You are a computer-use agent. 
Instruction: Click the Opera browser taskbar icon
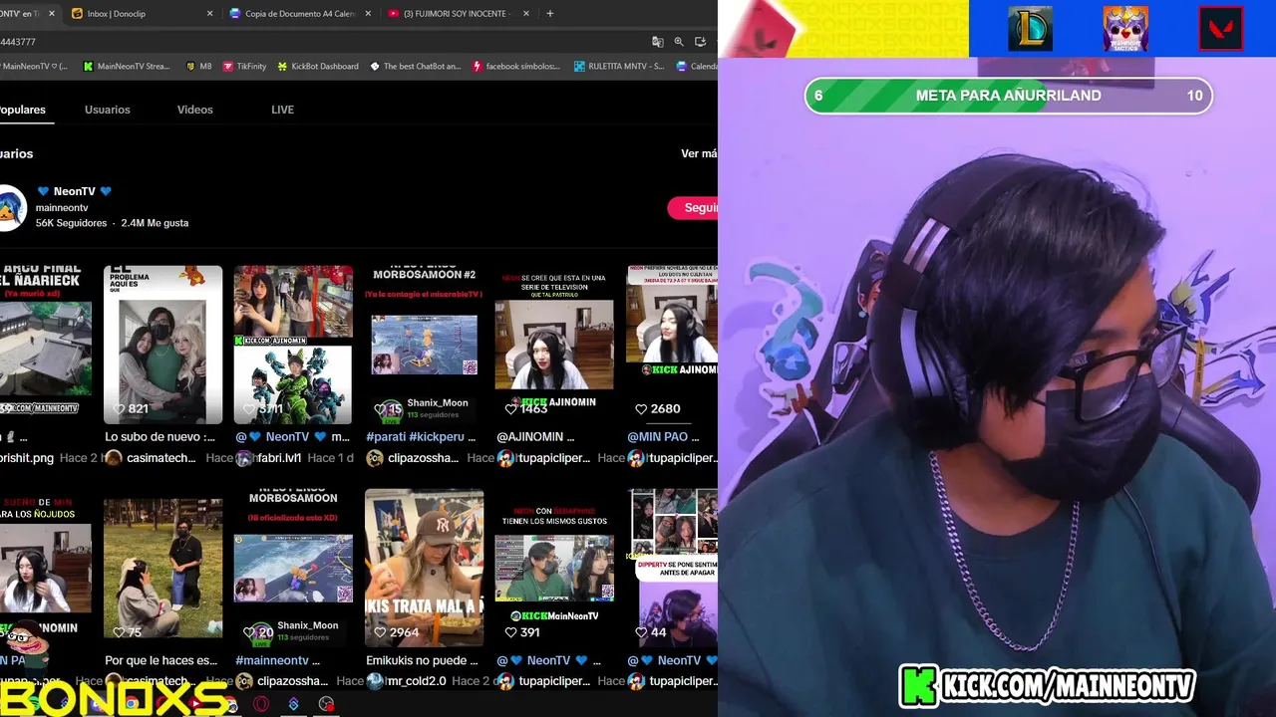[261, 704]
